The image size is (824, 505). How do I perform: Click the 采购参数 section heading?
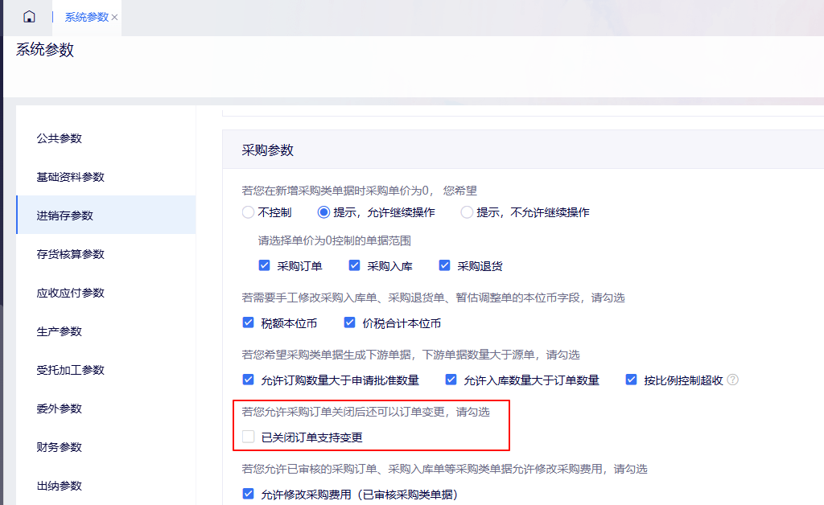click(267, 150)
